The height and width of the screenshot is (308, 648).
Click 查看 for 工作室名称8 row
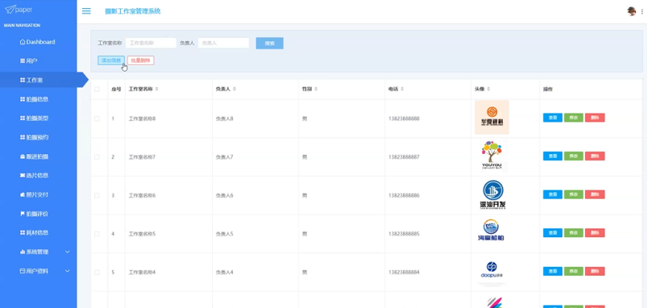(x=553, y=118)
